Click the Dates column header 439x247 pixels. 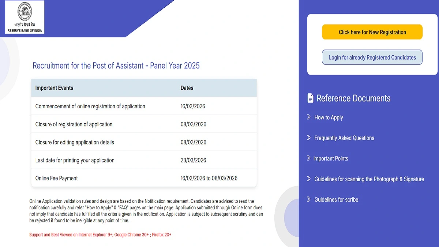pos(187,88)
